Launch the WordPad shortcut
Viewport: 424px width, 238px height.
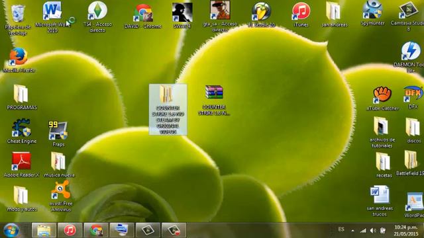click(x=414, y=202)
